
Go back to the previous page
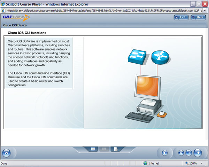pos(181,153)
